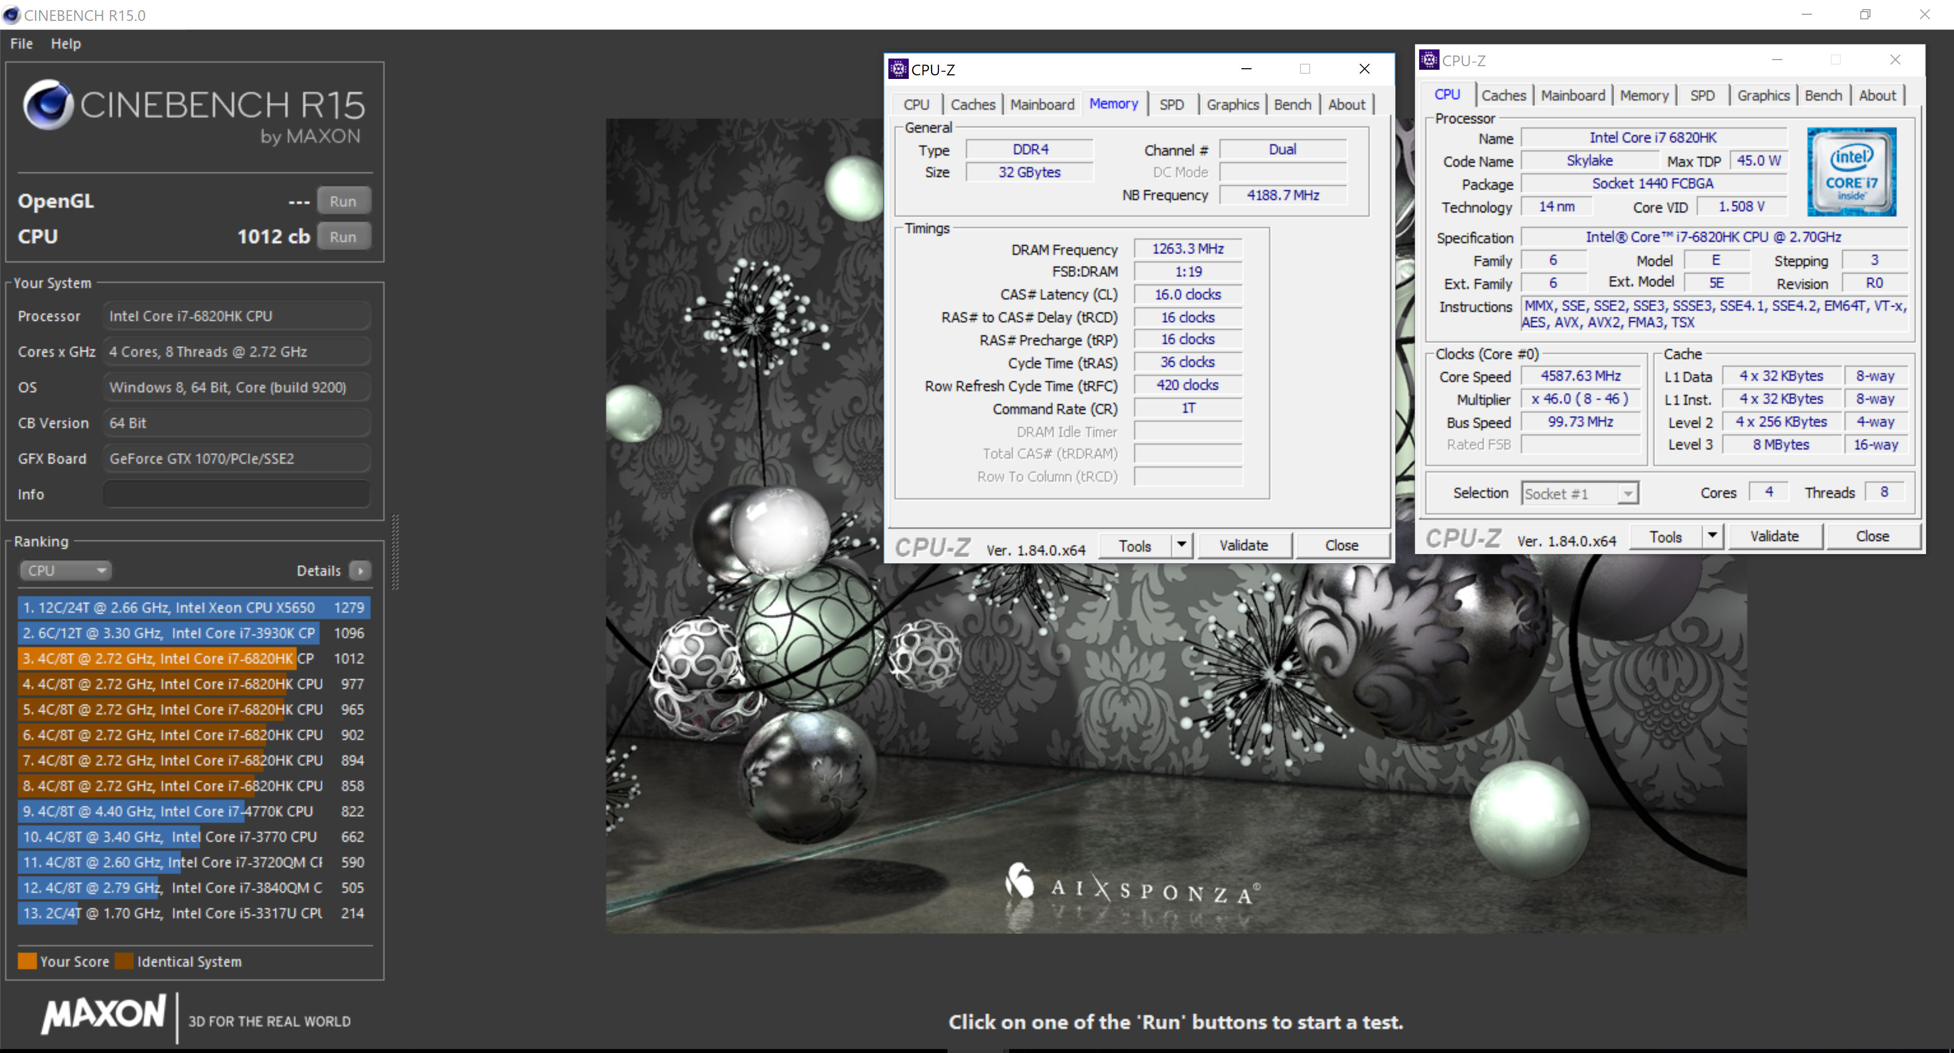Switch to Graphics tab in Memory window
Viewport: 1954px width, 1053px height.
(1233, 104)
